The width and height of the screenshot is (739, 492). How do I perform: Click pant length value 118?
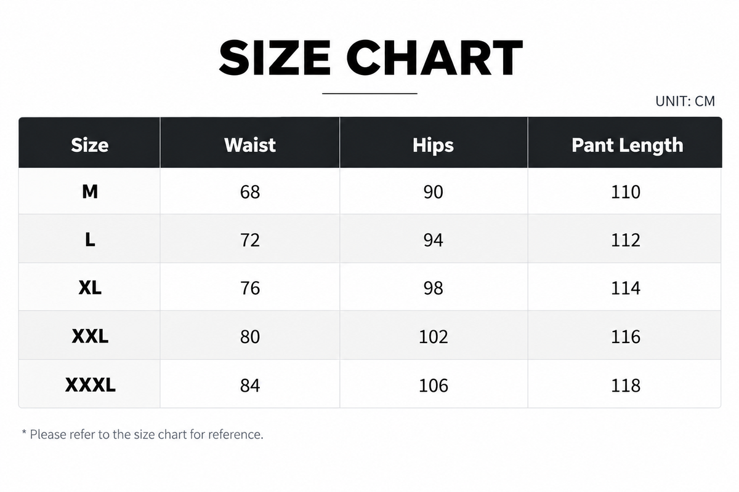pos(626,385)
